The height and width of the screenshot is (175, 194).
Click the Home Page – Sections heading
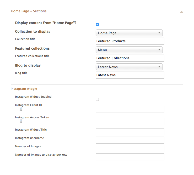[x=29, y=11]
